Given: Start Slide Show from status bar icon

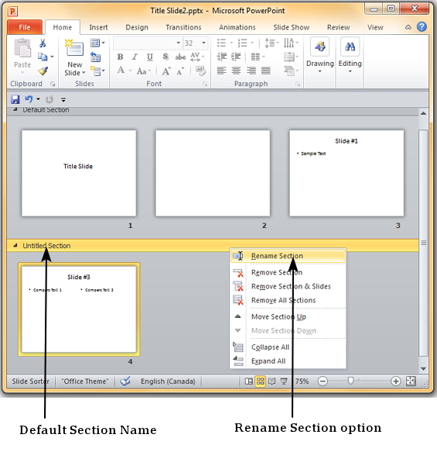Looking at the screenshot, I should tap(284, 381).
